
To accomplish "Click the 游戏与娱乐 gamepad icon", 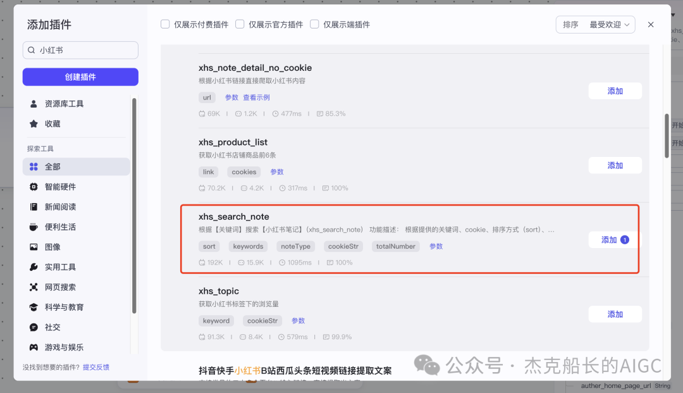I will [34, 347].
